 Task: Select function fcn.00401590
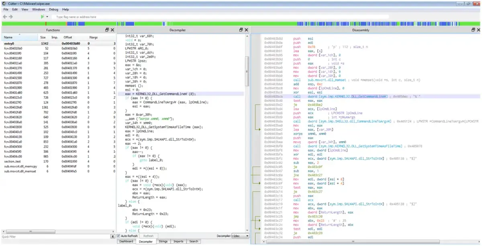59,78
